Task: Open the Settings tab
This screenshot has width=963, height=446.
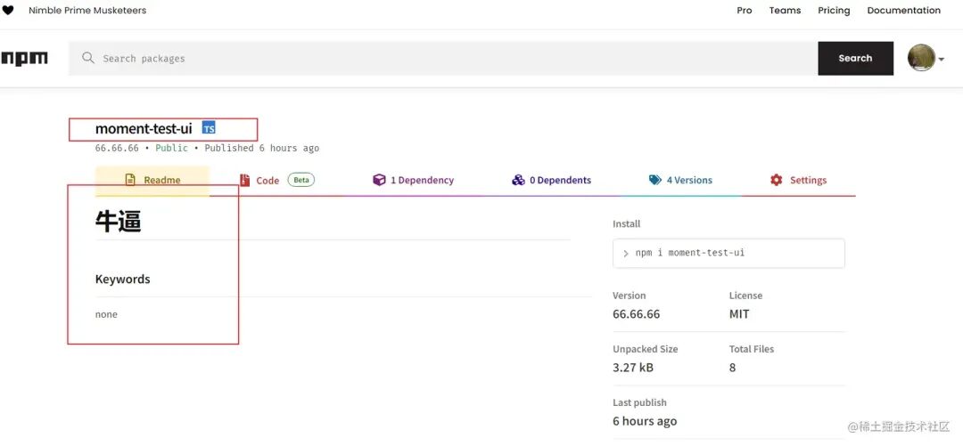Action: (x=798, y=181)
